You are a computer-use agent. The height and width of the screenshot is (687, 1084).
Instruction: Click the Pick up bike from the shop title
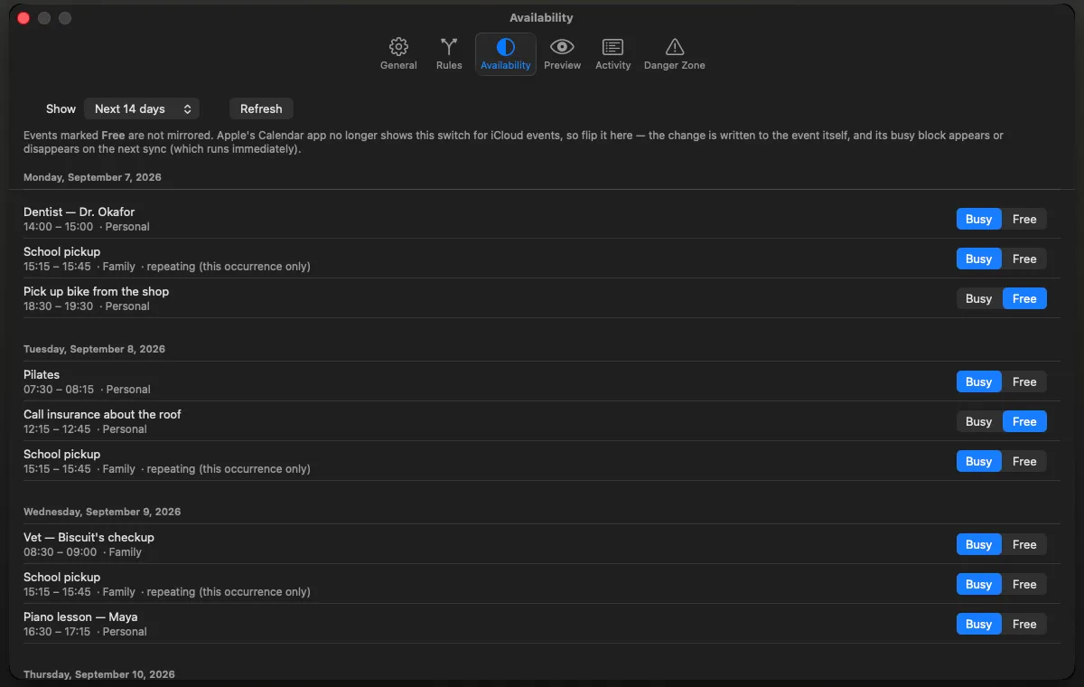click(96, 291)
